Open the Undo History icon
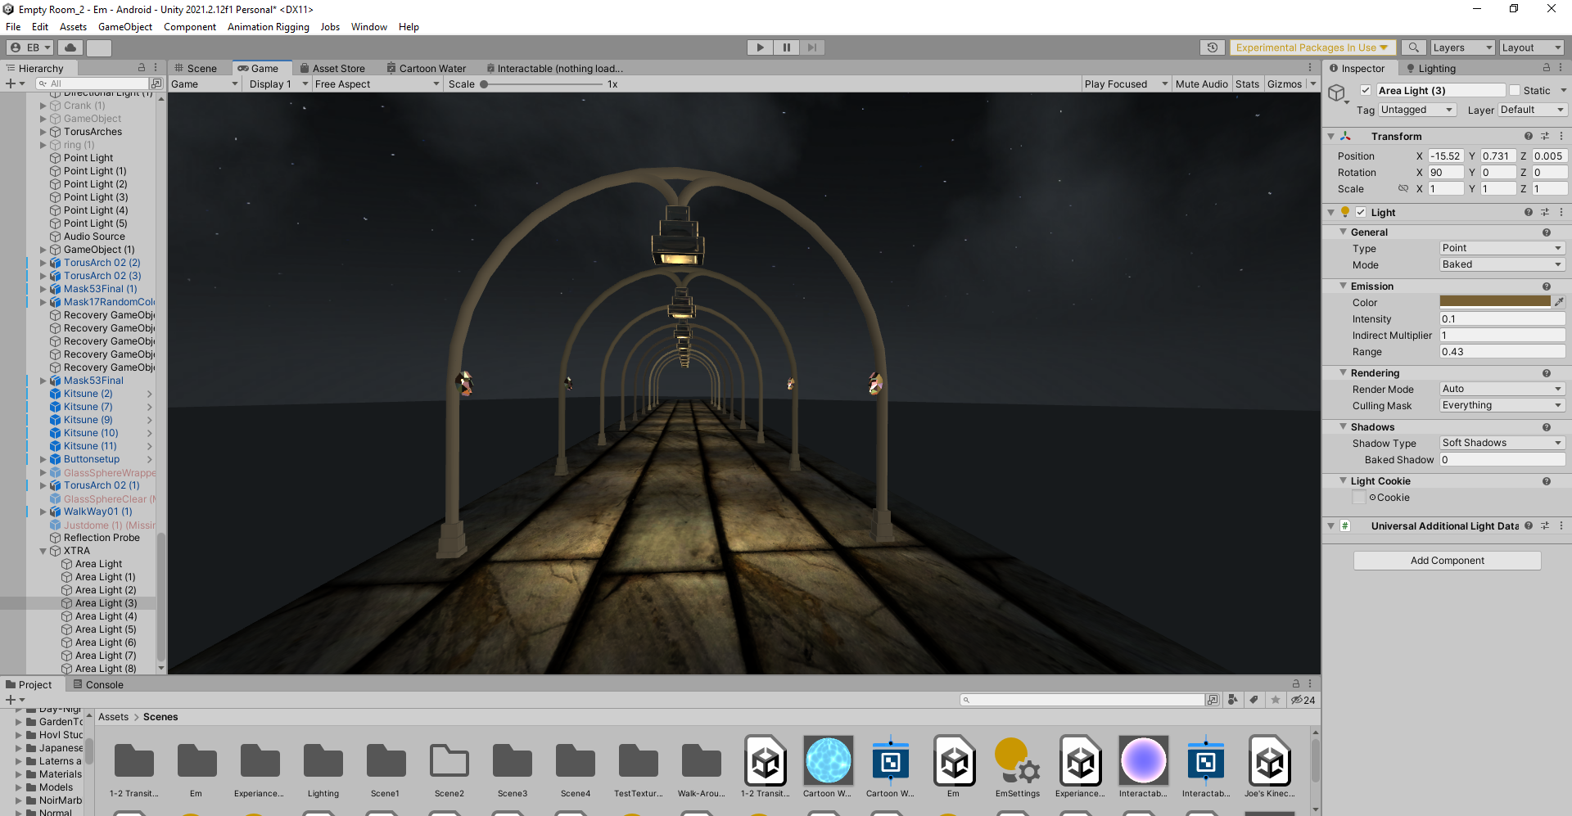 click(1213, 47)
